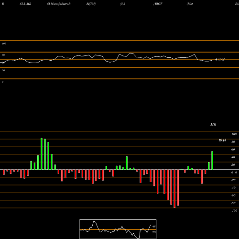Click the MR axis label 60

tap(233, 150)
